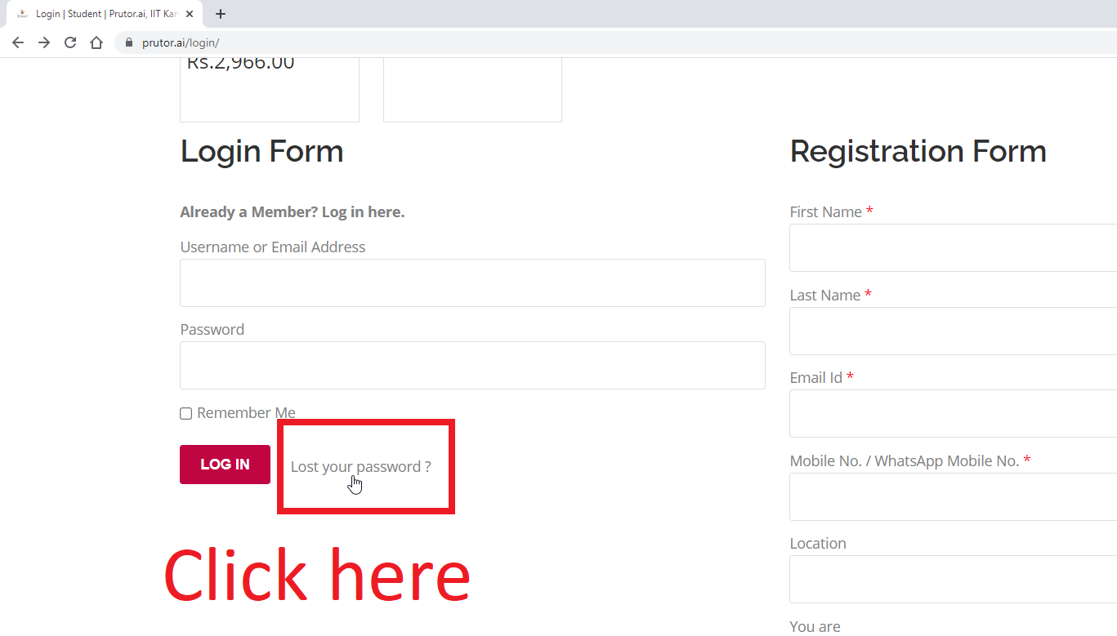Click the padlock site info icon
Screen dimensions: 1117x636
coord(128,42)
